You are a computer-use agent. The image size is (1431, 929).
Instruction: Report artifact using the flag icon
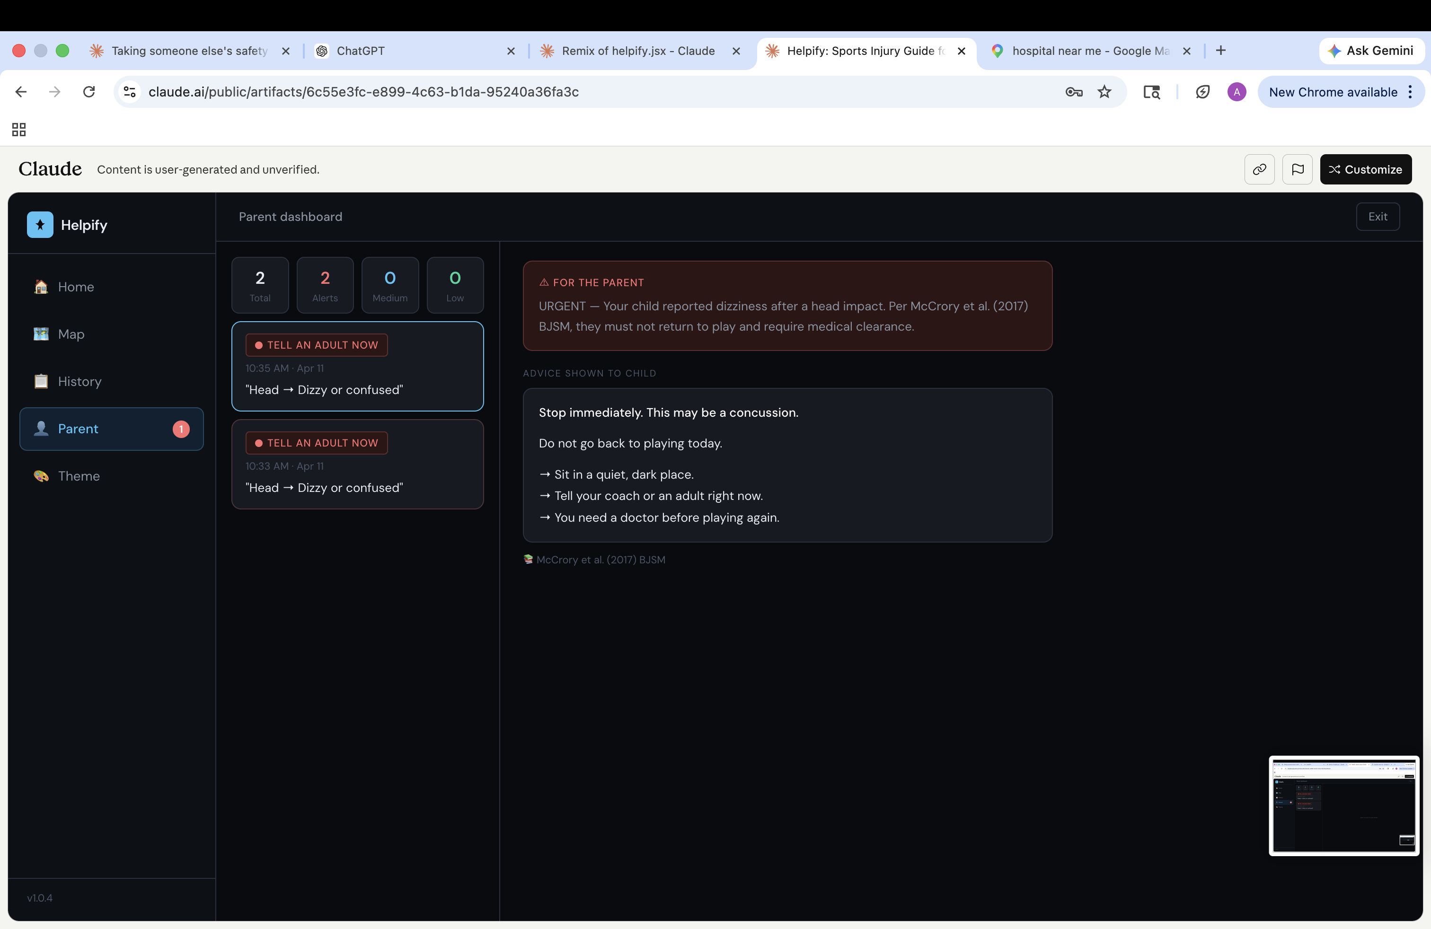point(1297,169)
